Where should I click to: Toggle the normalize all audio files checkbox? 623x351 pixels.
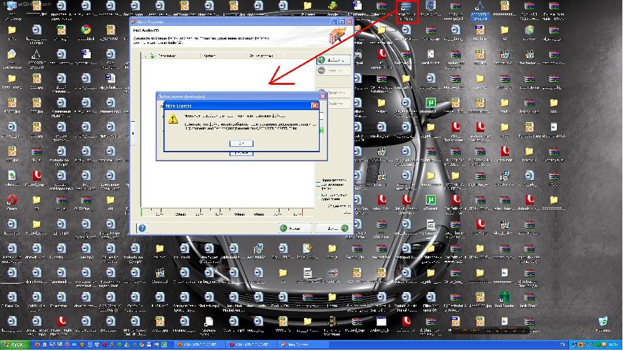click(318, 181)
